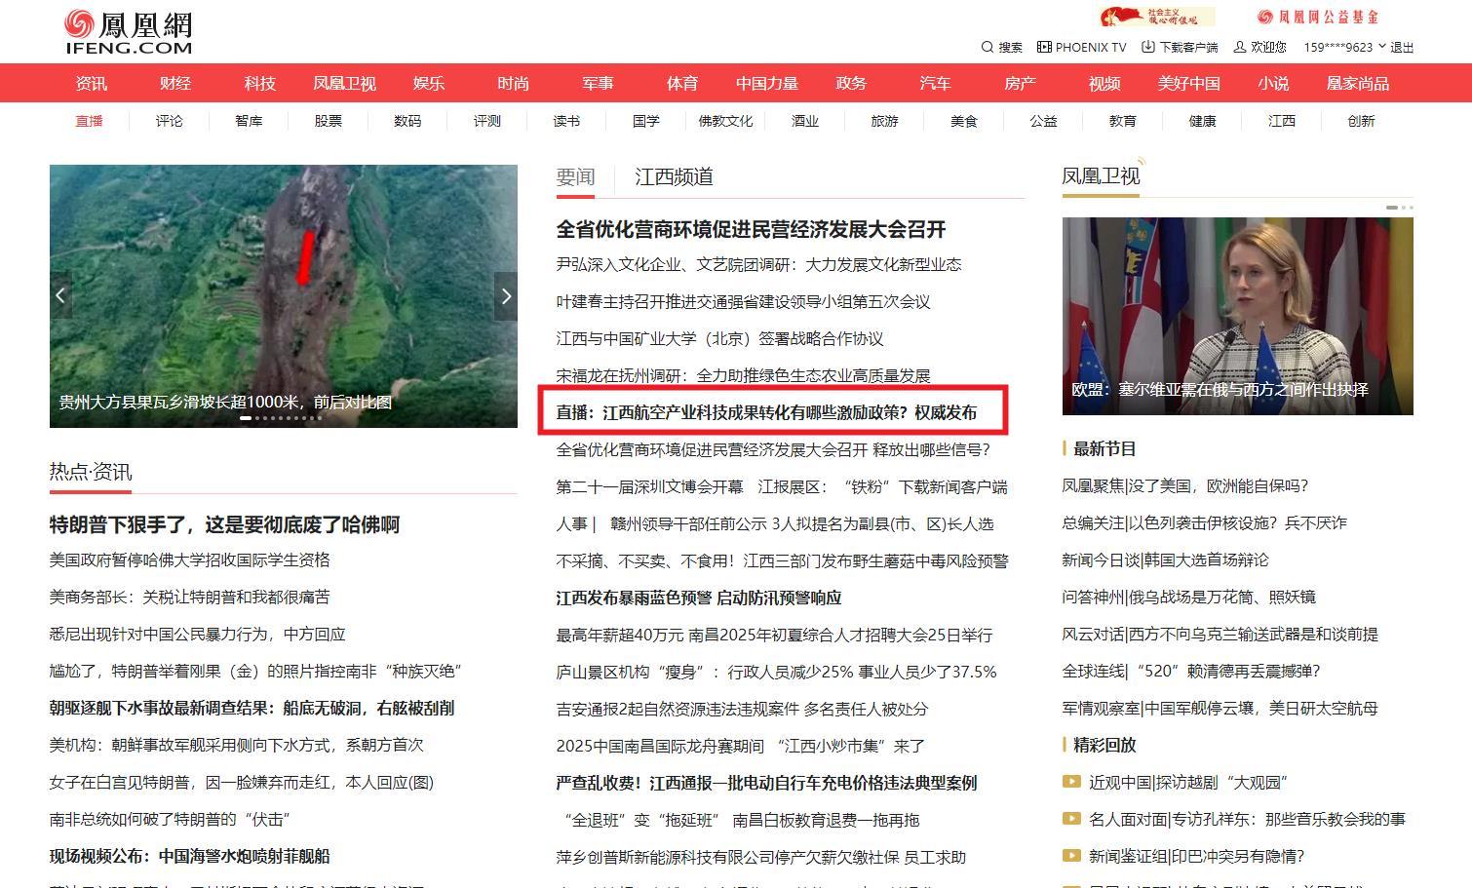This screenshot has height=888, width=1472.
Task: Open 军事 in main navigation
Action: pyautogui.click(x=598, y=83)
